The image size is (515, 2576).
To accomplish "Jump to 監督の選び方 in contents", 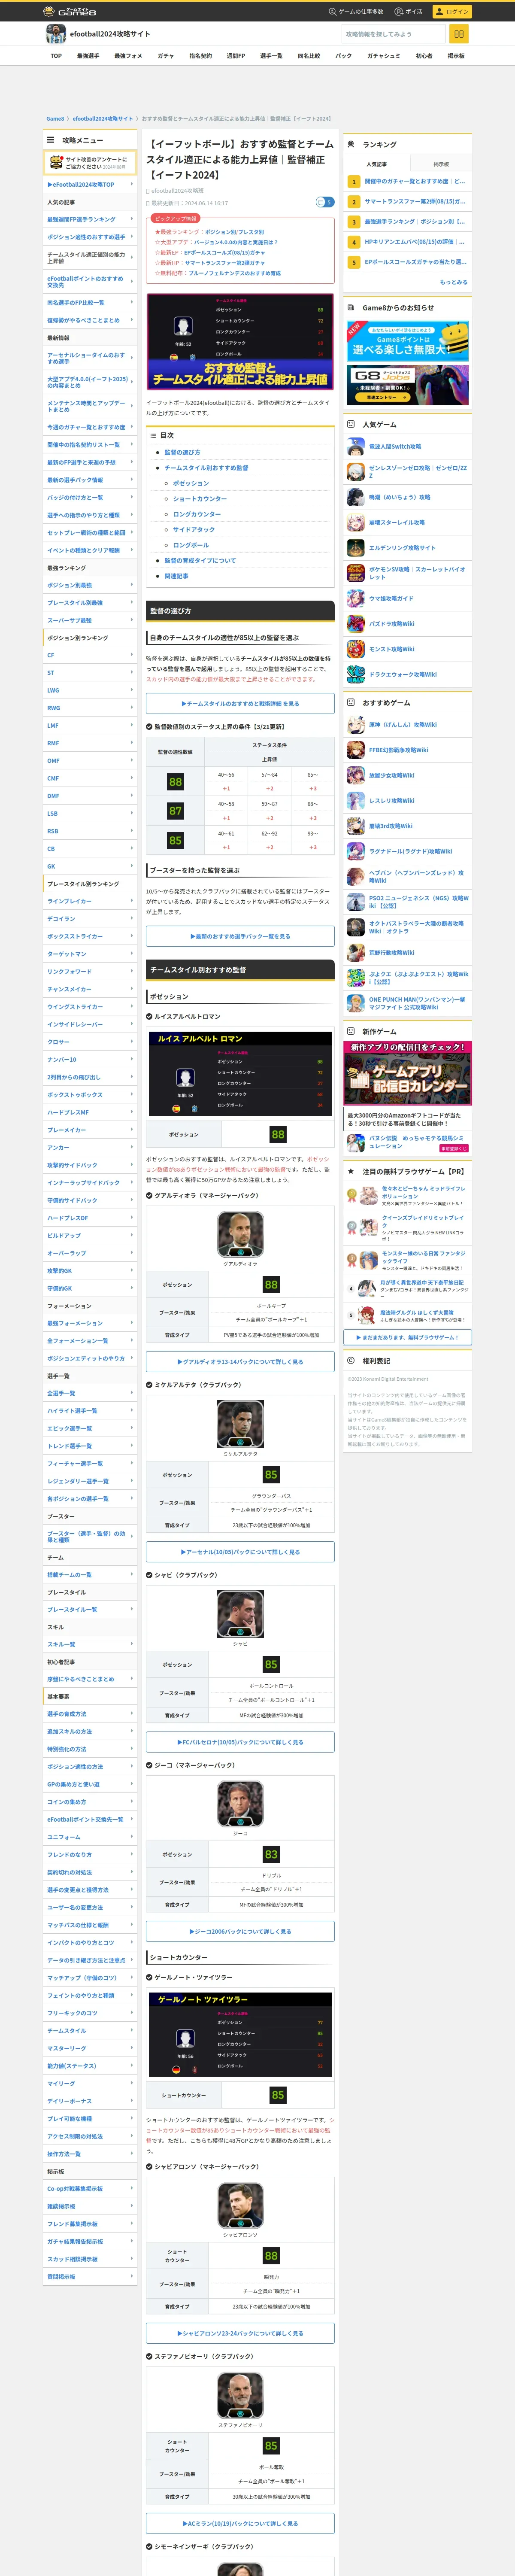I will (x=182, y=452).
